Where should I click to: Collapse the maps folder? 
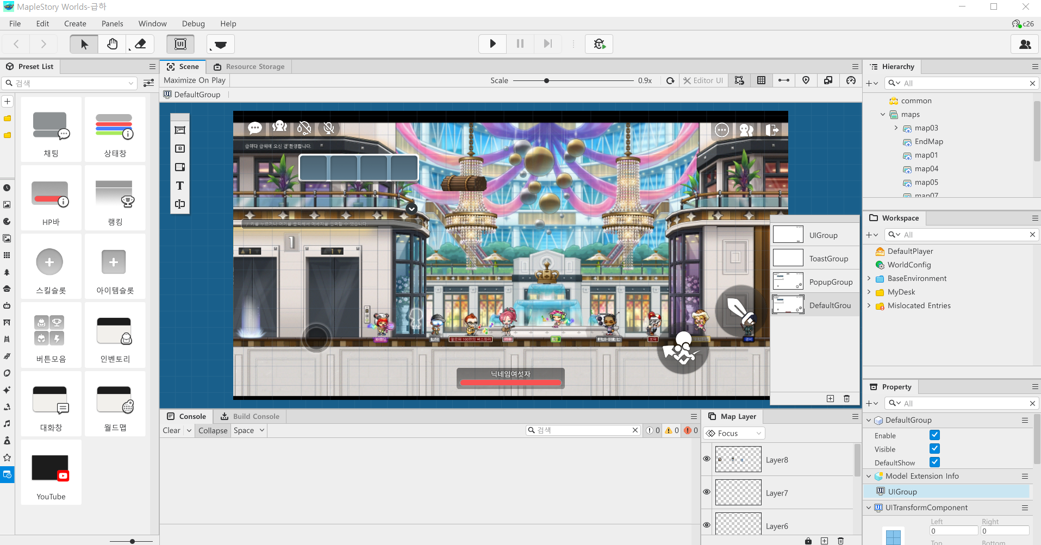click(883, 115)
